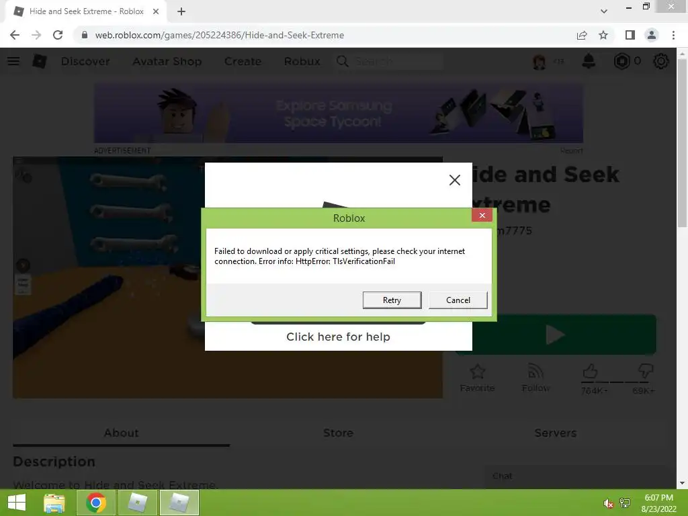This screenshot has height=516, width=688.
Task: Open the Windows Start button
Action: tap(17, 503)
